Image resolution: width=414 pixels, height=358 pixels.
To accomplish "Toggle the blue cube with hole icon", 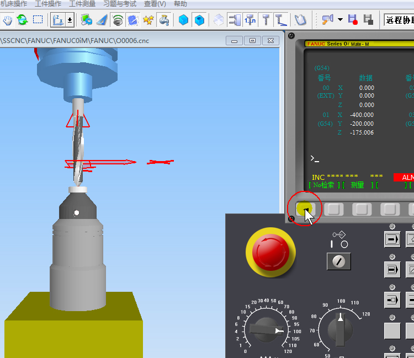I will 199,20.
